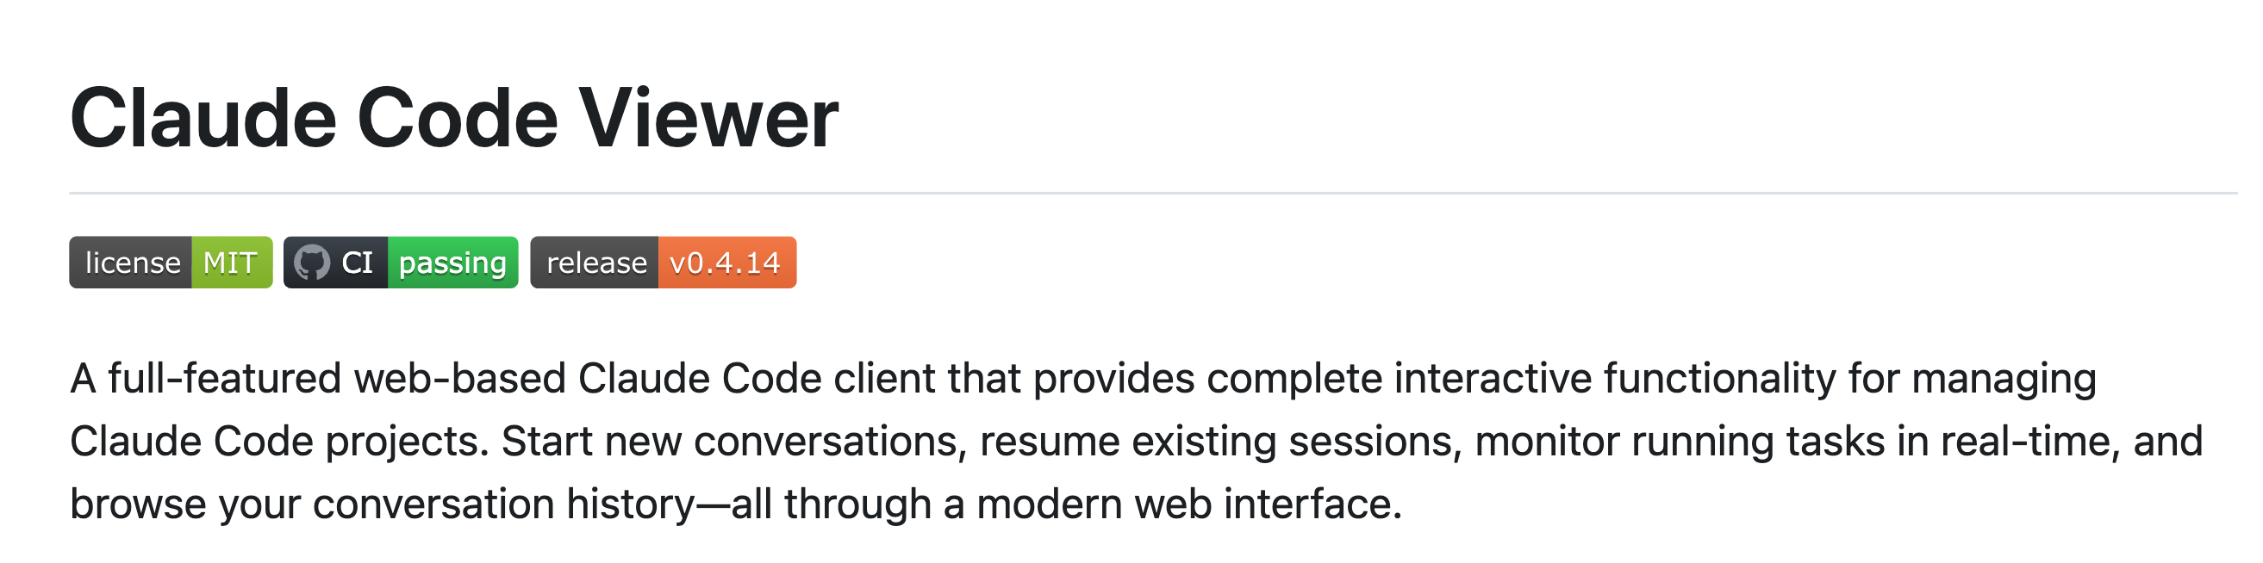This screenshot has height=563, width=2263.
Task: Click the CI text in workflow badge
Action: pyautogui.click(x=357, y=263)
